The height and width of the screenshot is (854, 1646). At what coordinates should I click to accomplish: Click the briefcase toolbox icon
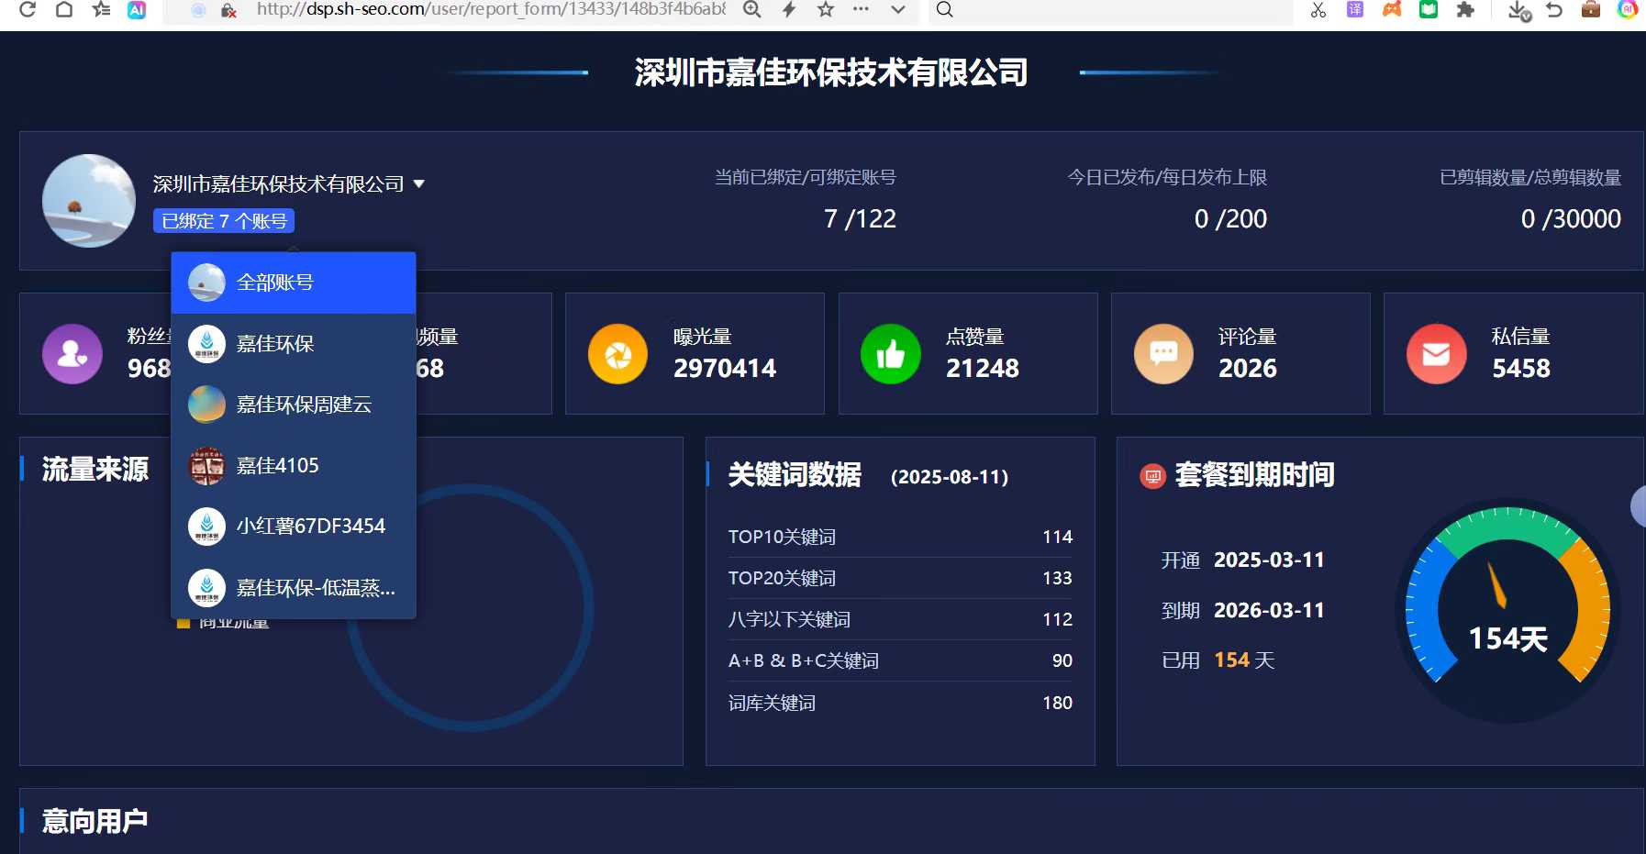(1591, 9)
